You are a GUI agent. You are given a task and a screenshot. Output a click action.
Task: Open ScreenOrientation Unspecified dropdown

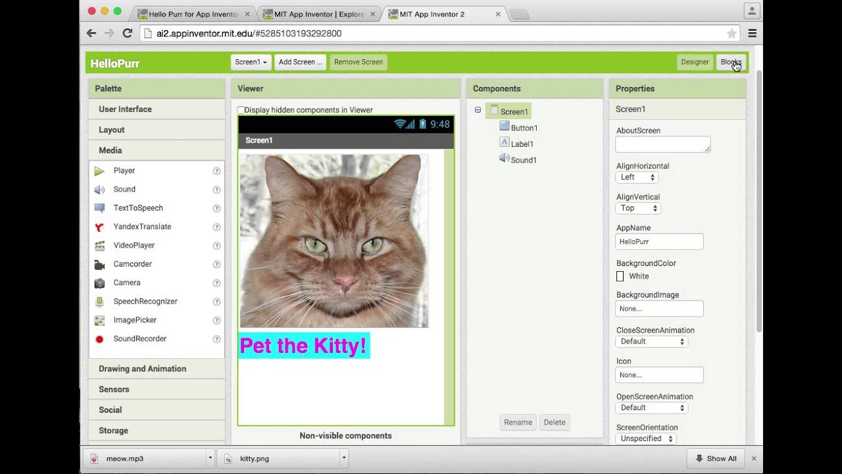[647, 438]
